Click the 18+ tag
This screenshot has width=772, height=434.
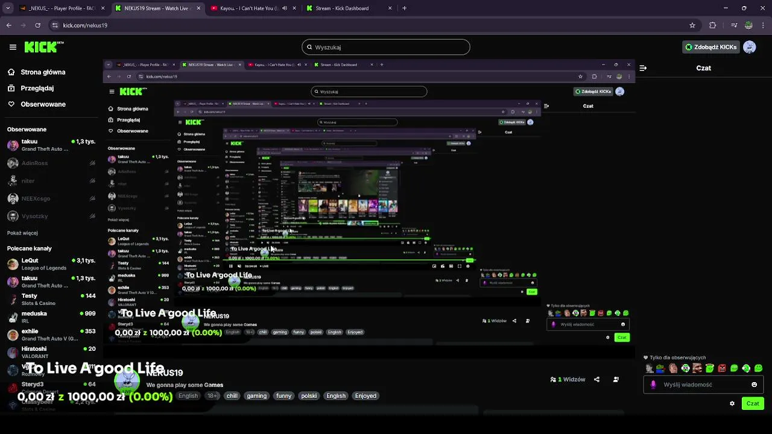[212, 396]
